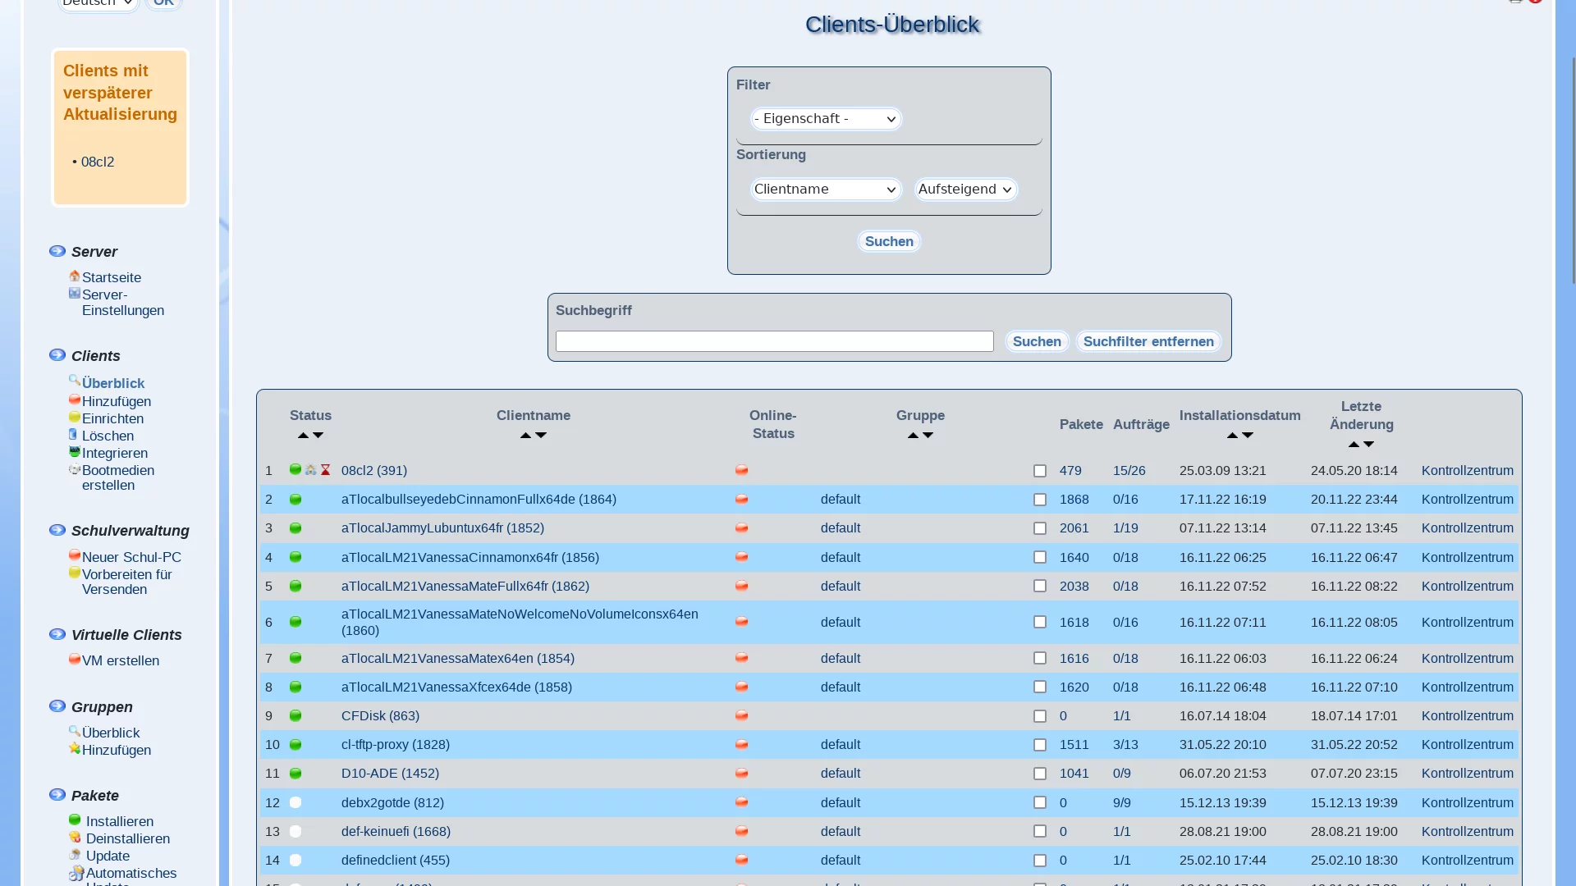Sort Letzte Änderung descending arrow
Screen dimensions: 1576x886
pyautogui.click(x=1369, y=445)
